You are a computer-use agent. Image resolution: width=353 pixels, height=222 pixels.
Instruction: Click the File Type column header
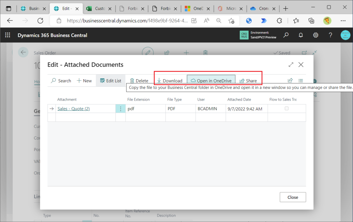(x=174, y=100)
